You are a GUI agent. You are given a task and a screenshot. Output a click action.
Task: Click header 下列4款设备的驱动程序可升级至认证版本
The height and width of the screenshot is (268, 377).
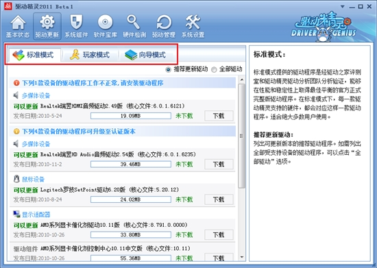pos(79,132)
